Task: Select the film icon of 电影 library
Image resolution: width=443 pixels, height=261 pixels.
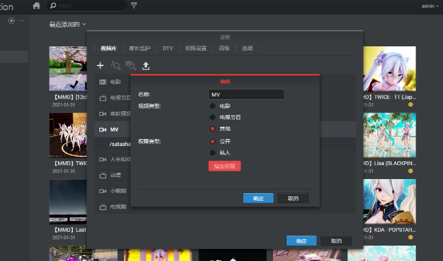Action: tap(102, 82)
